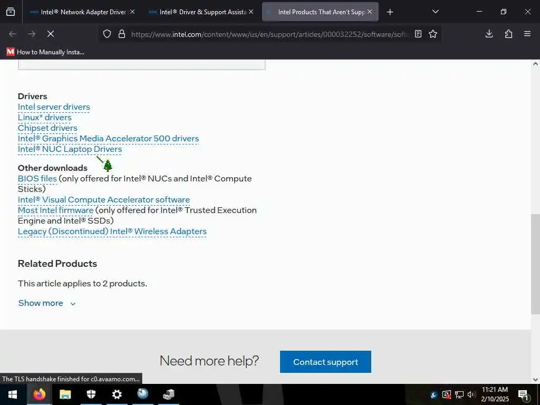Screen dimensions: 540x405
Task: Close the Driver & Support Assistant tab
Action: click(251, 12)
